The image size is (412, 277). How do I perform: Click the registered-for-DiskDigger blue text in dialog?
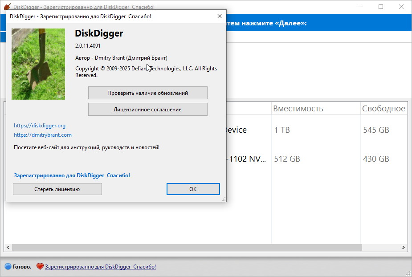point(72,175)
